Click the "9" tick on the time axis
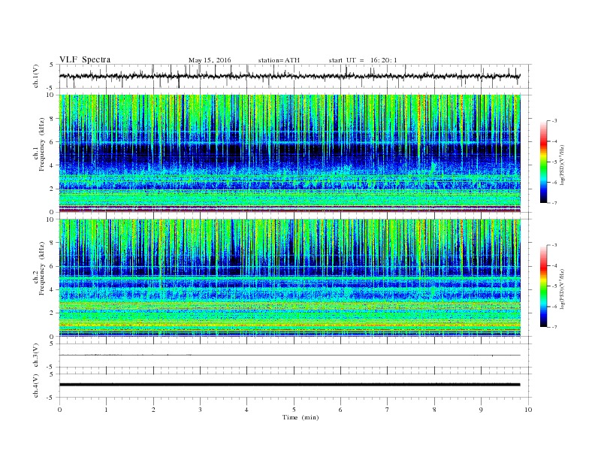This screenshot has height=460, width=595. (x=481, y=410)
